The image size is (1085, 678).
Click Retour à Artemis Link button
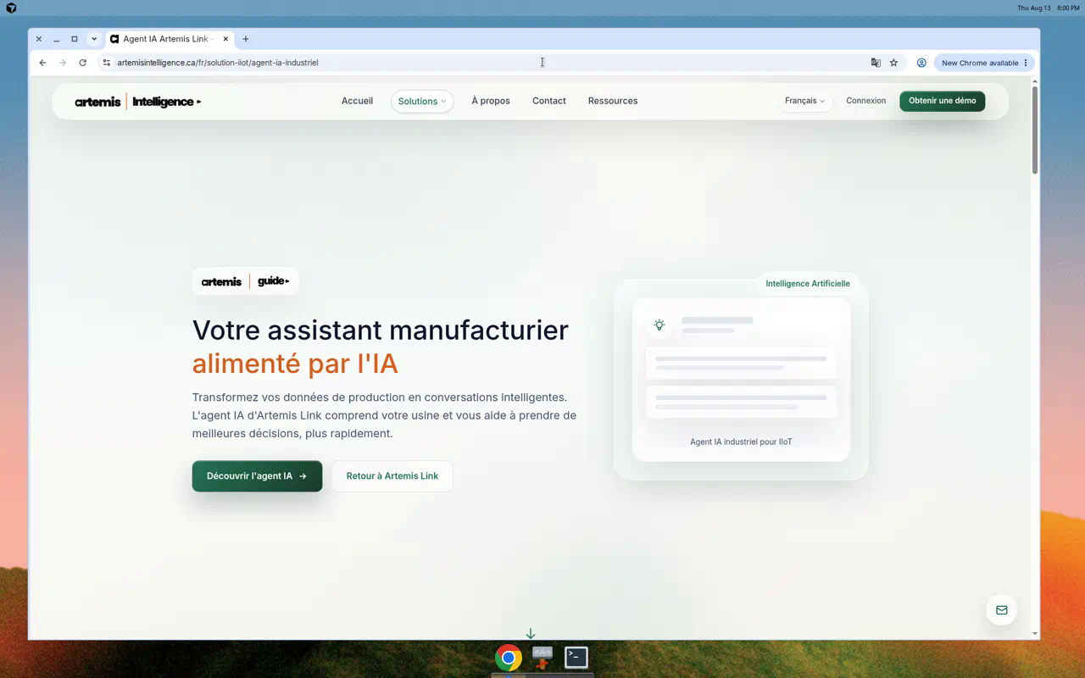click(392, 476)
